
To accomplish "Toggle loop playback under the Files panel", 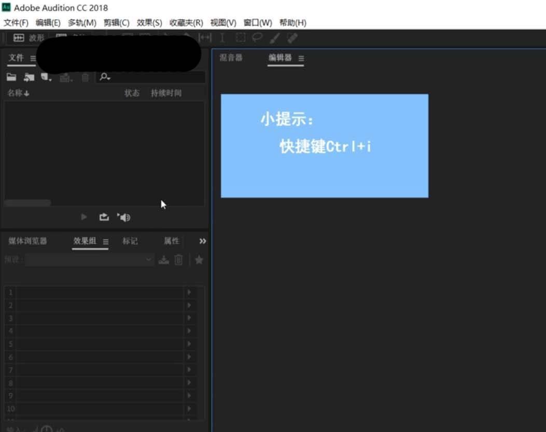I will 104,217.
